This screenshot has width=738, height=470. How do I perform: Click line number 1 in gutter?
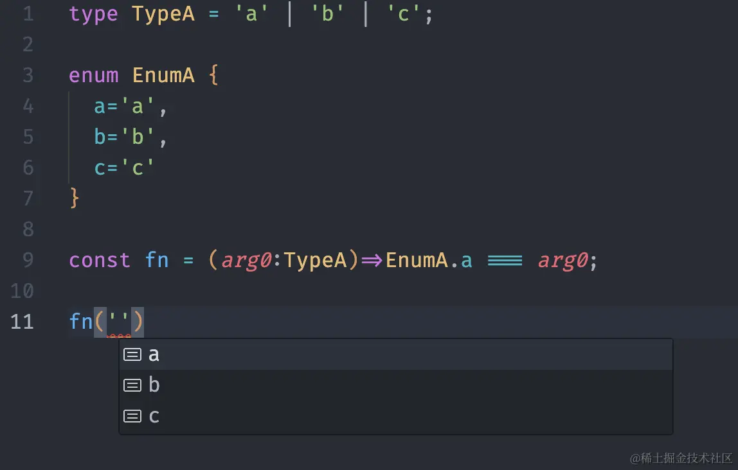[x=28, y=13]
